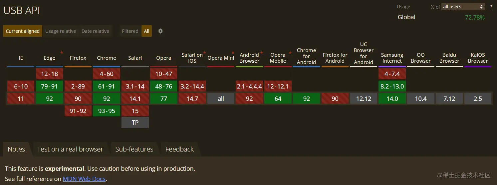Screen dimensions: 497x185
Task: Switch to Date relative view
Action: tap(95, 31)
